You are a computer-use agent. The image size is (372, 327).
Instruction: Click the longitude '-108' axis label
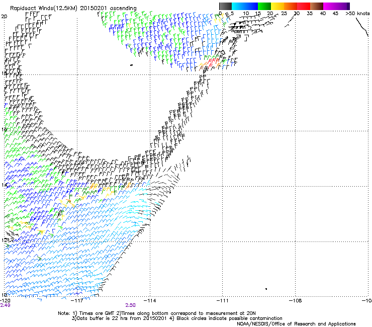click(x=296, y=301)
